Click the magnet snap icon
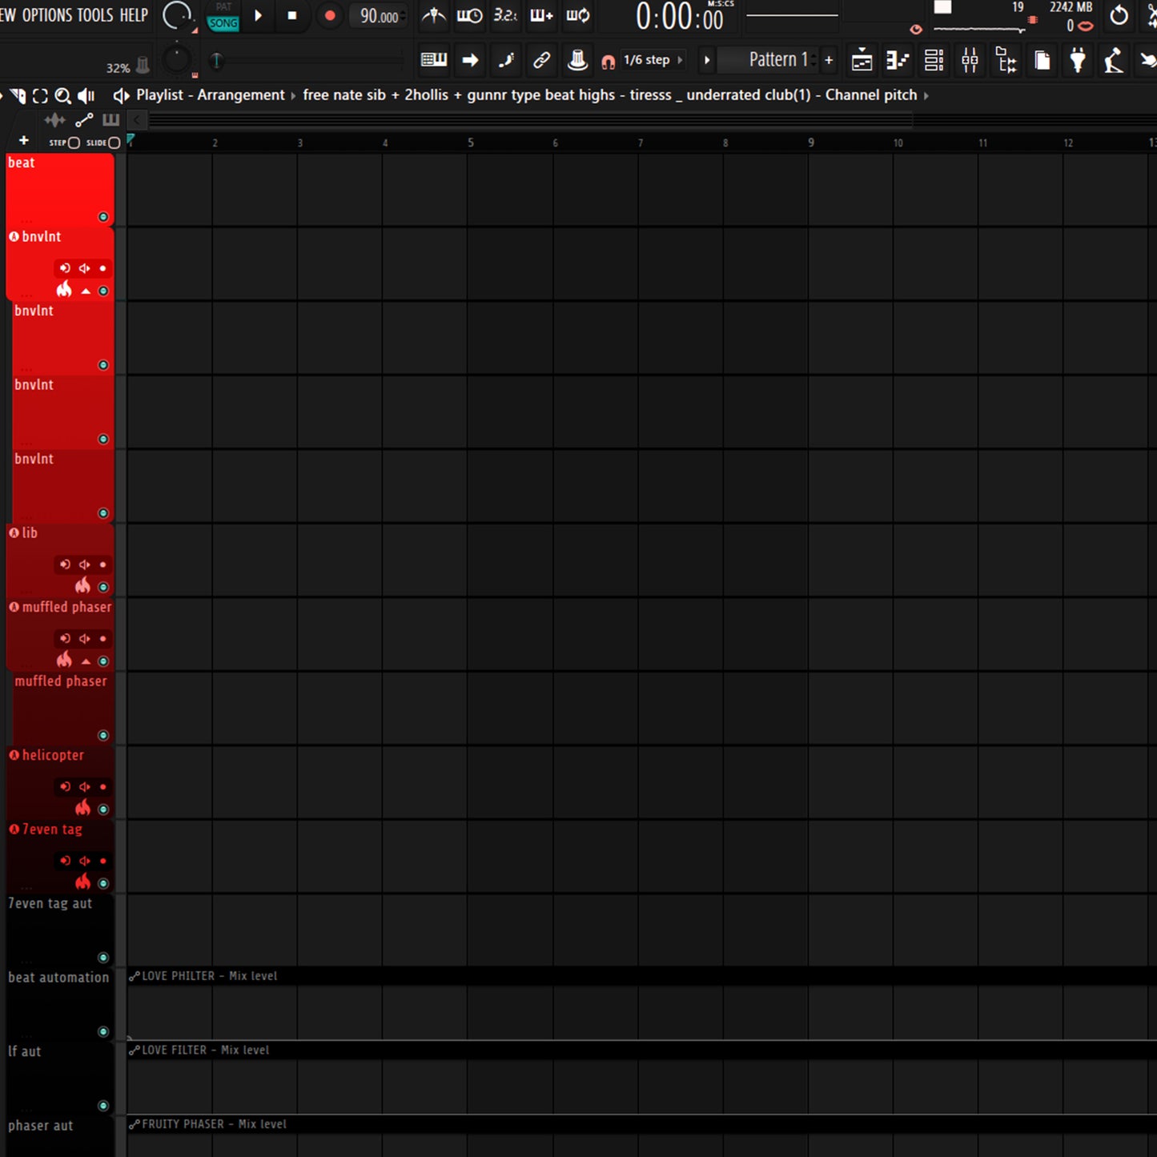 point(609,61)
